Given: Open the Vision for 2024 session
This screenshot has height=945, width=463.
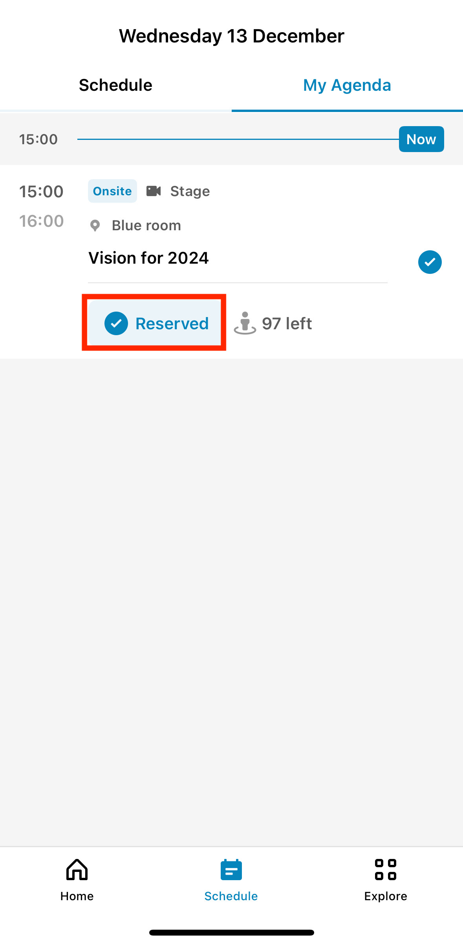Looking at the screenshot, I should tap(148, 258).
